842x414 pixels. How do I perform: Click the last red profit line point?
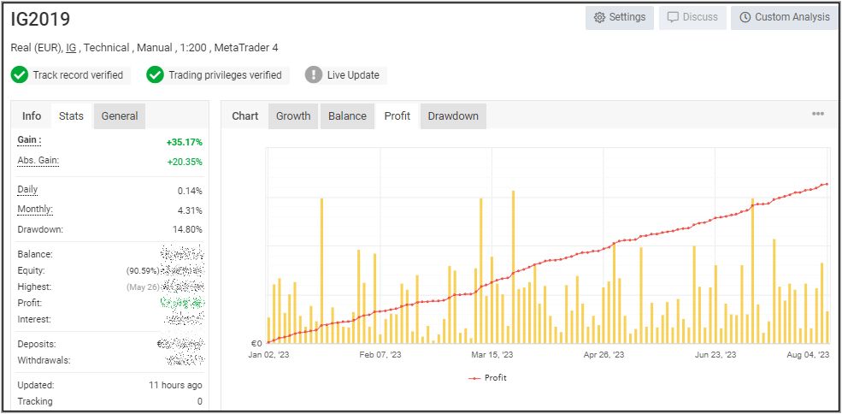(x=827, y=184)
